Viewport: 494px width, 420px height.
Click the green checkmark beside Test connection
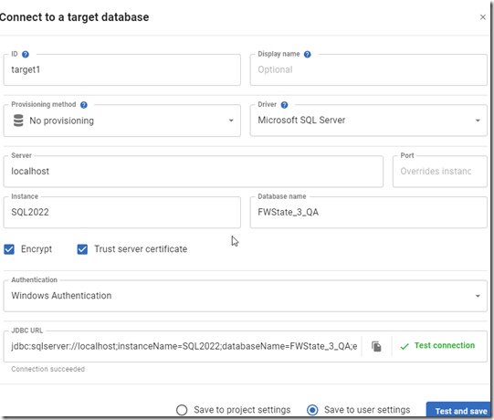405,346
